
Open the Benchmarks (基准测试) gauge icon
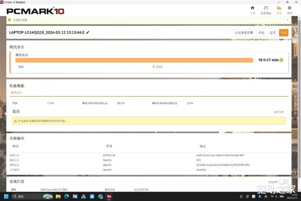pos(266,8)
